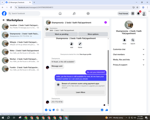The width and height of the screenshot is (150, 120).
Task: Open taskbar clock and date
Action: [x=140, y=118]
